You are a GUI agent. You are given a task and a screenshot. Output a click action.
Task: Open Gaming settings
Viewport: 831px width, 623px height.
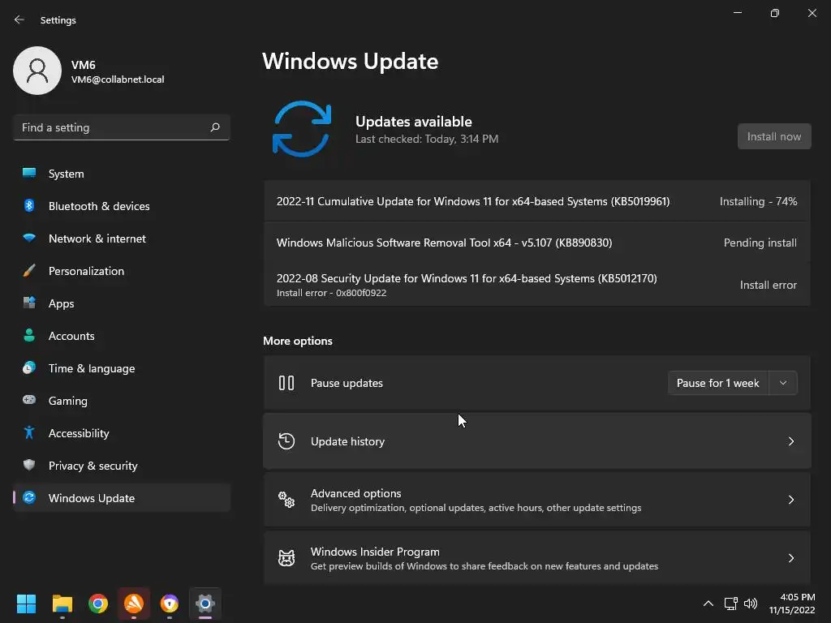click(x=122, y=400)
